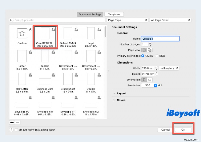Select CorelDRAW Default 210 x 297mm preset
The image size is (201, 142).
click(45, 37)
